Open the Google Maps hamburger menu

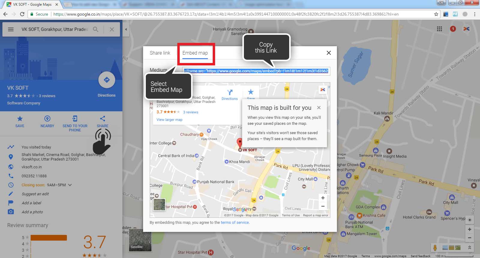point(11,29)
